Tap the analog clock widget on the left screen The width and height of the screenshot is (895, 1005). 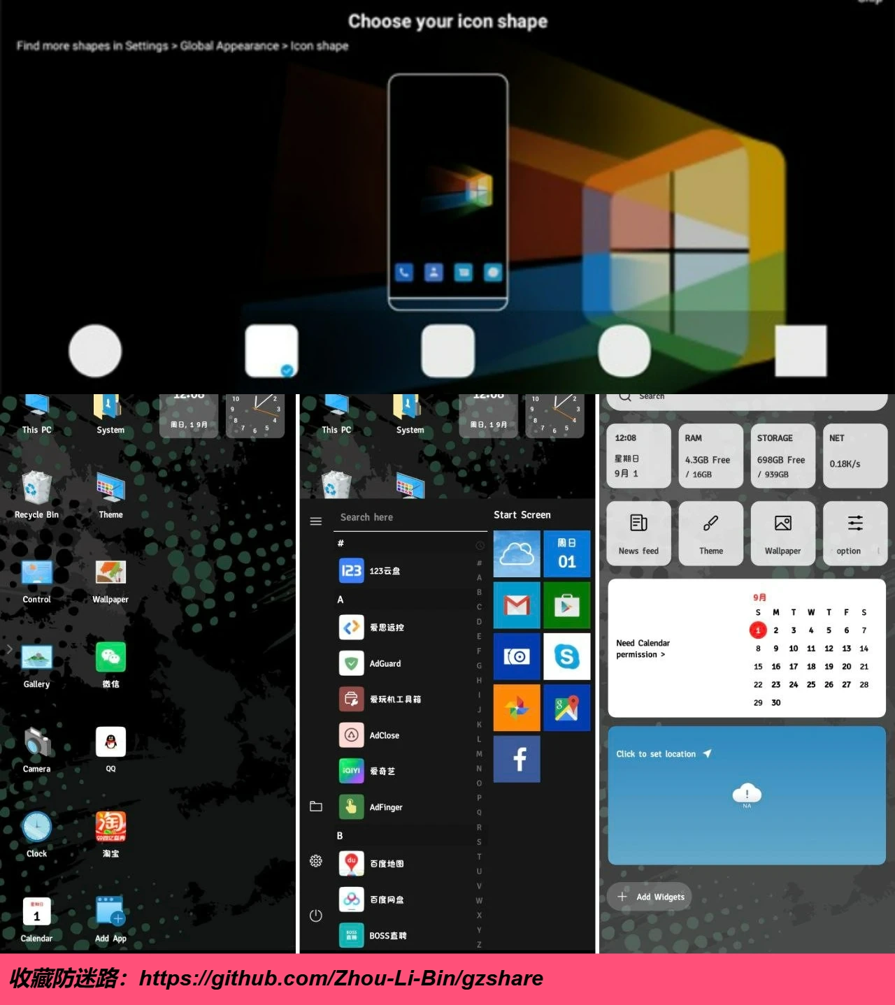tap(255, 415)
